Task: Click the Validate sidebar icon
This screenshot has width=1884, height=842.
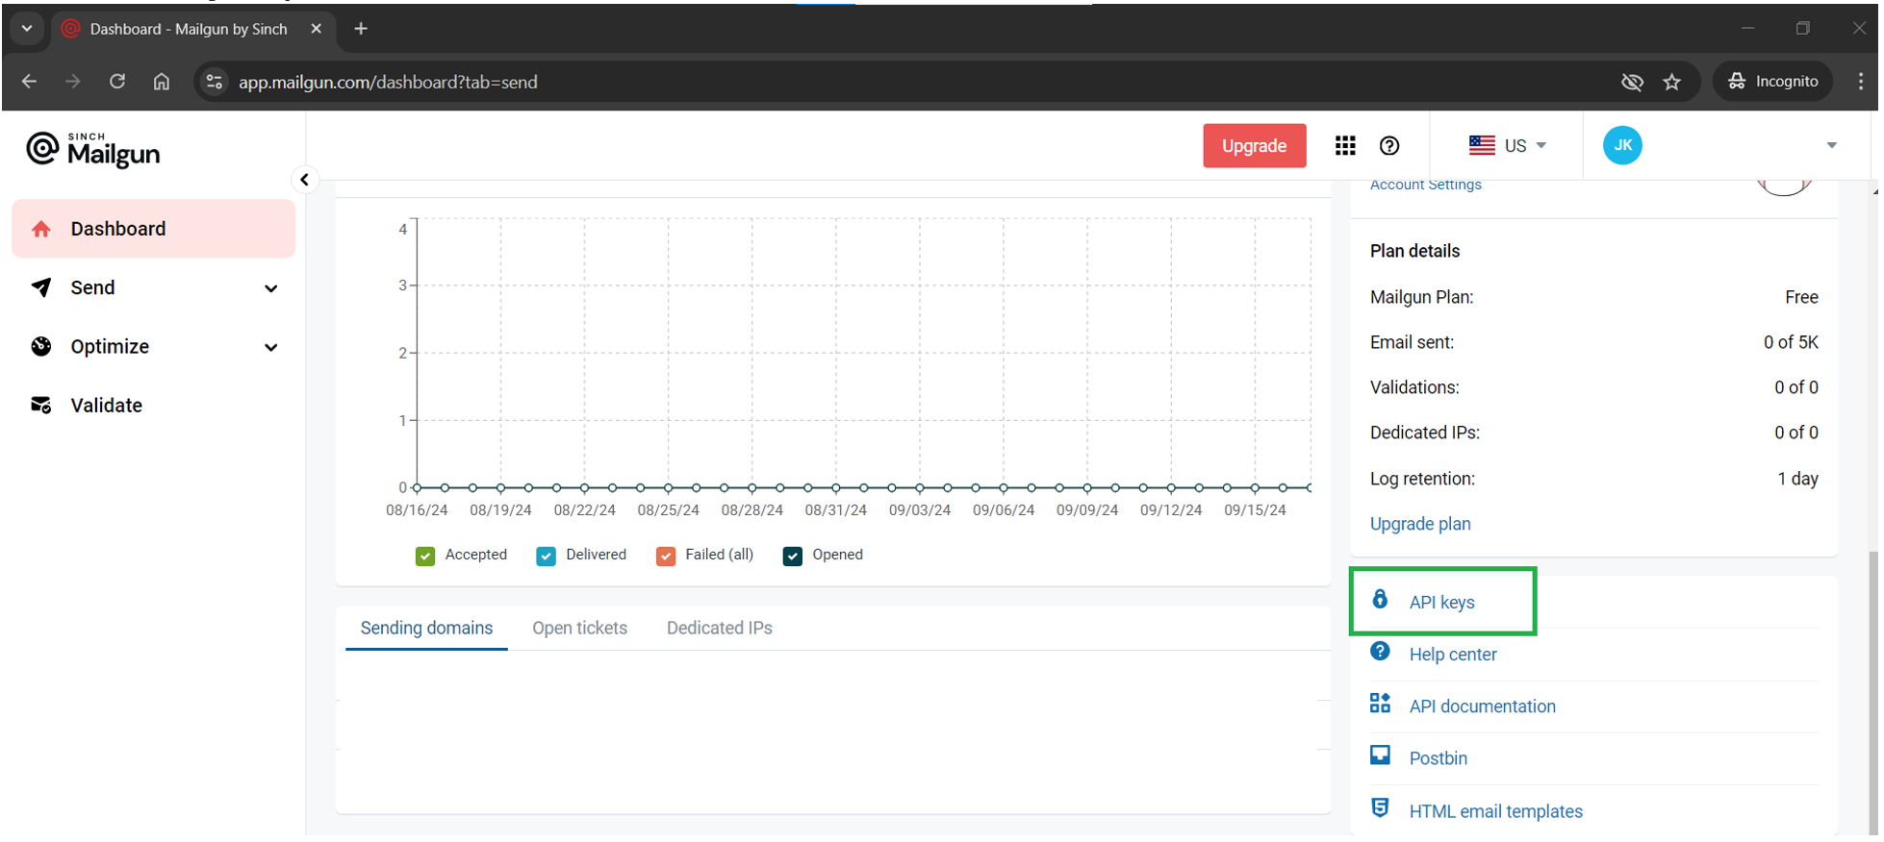Action: [40, 406]
